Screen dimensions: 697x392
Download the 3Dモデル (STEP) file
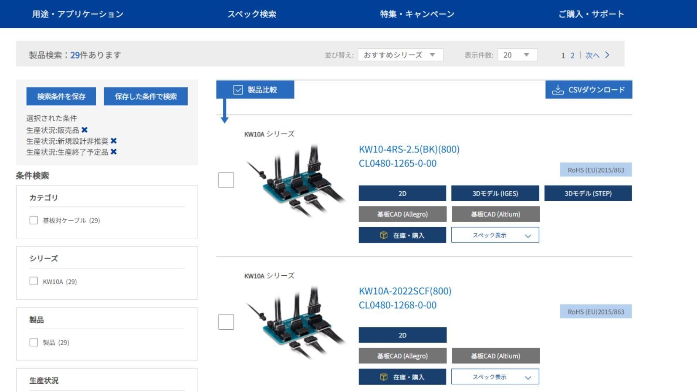coord(588,193)
